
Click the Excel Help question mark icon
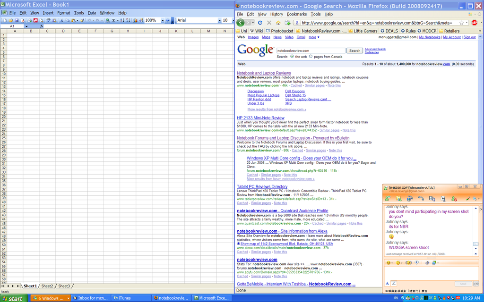pos(168,20)
